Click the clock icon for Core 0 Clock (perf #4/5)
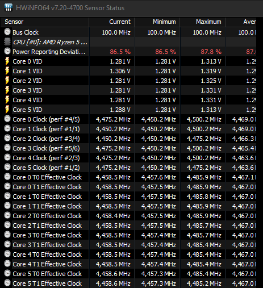Viewport: 263px width, 288px height. point(7,119)
